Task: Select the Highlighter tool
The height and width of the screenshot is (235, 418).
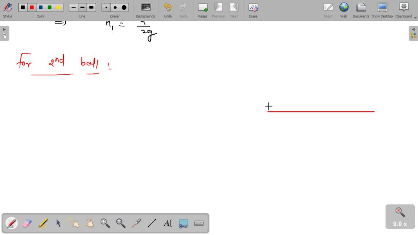Action: click(43, 223)
